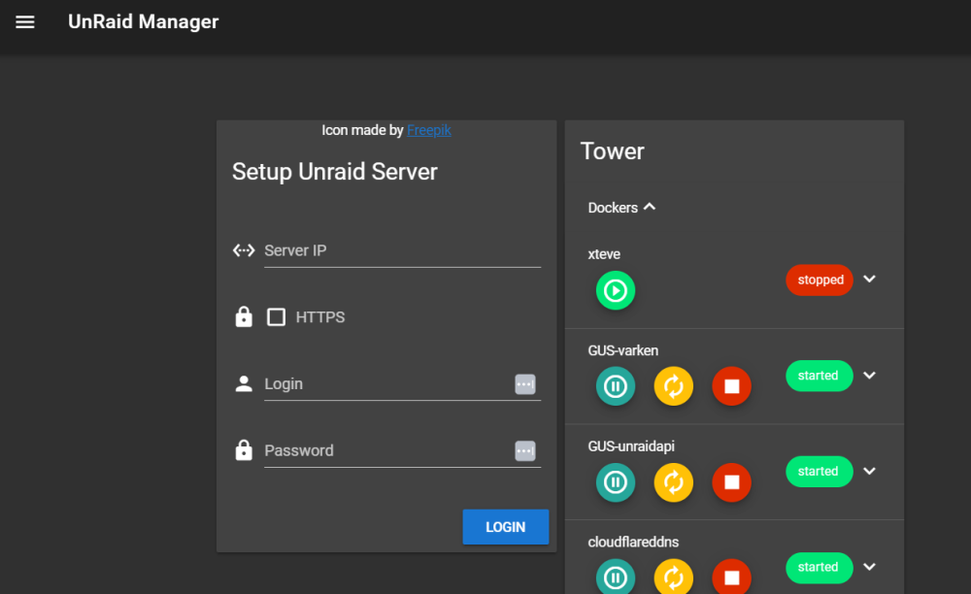Click the Setup Unraid Server heading
This screenshot has height=594, width=971.
(x=334, y=172)
